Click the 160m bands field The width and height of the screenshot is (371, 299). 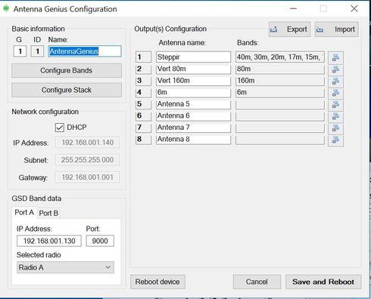pos(280,81)
